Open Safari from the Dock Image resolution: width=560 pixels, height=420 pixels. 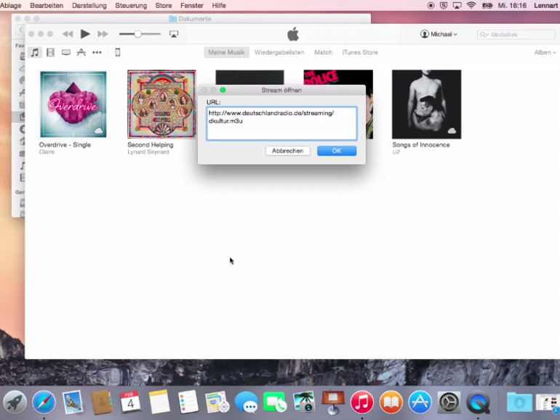click(44, 402)
